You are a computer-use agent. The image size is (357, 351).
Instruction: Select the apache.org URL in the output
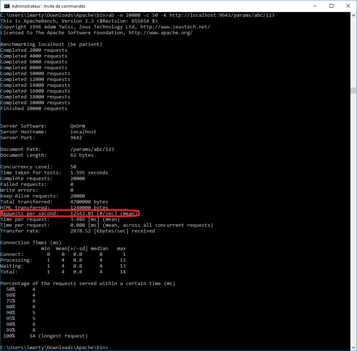click(x=160, y=32)
